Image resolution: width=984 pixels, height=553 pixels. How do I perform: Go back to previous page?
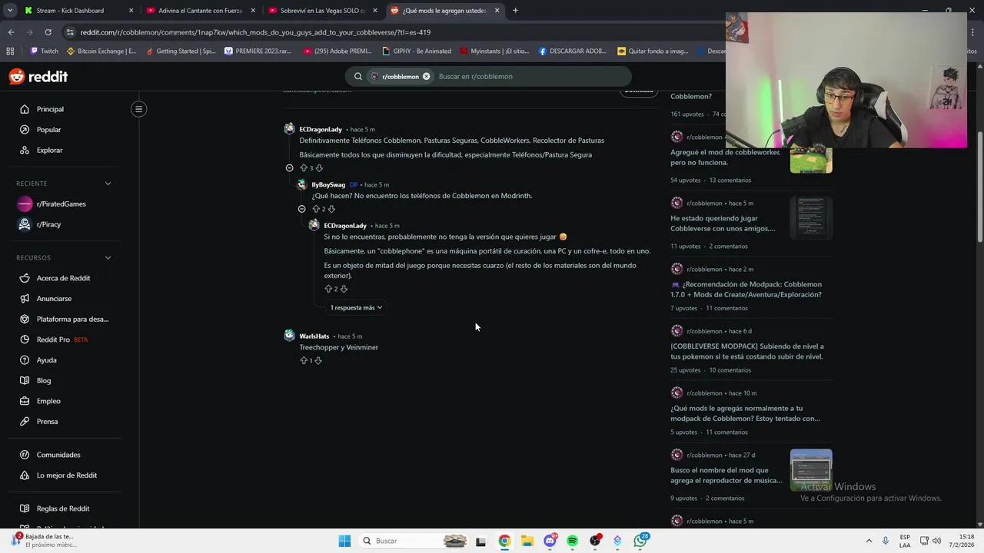tap(11, 32)
